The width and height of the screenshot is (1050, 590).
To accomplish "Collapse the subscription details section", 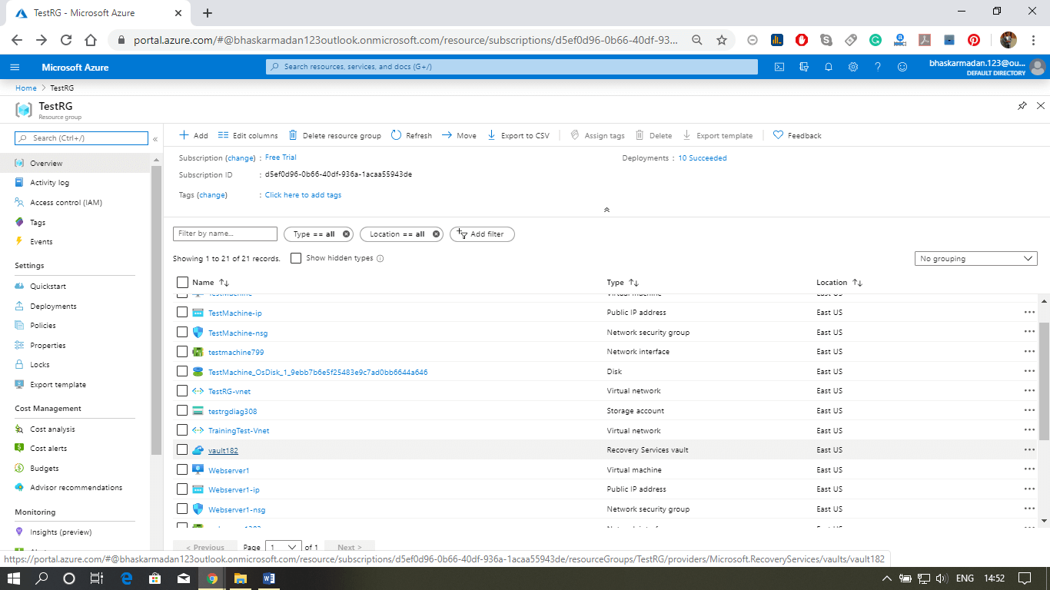I will [x=606, y=209].
